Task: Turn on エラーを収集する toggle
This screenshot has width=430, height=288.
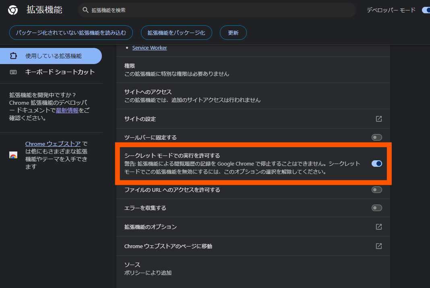Action: tap(376, 208)
